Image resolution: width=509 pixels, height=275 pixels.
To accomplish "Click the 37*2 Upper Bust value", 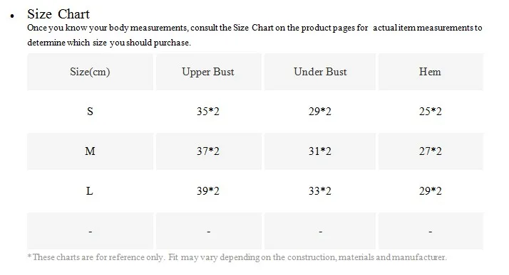I will [x=208, y=151].
